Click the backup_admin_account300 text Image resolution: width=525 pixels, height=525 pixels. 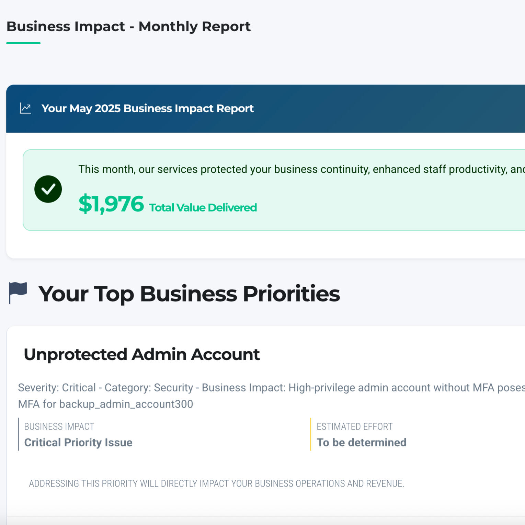[x=126, y=404]
